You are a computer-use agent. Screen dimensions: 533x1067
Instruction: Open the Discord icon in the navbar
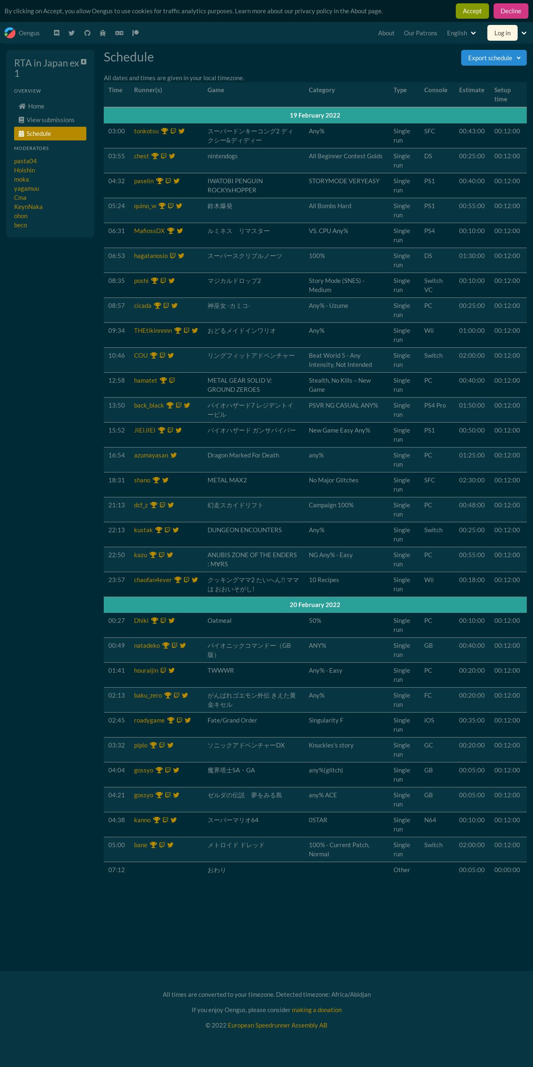[57, 33]
